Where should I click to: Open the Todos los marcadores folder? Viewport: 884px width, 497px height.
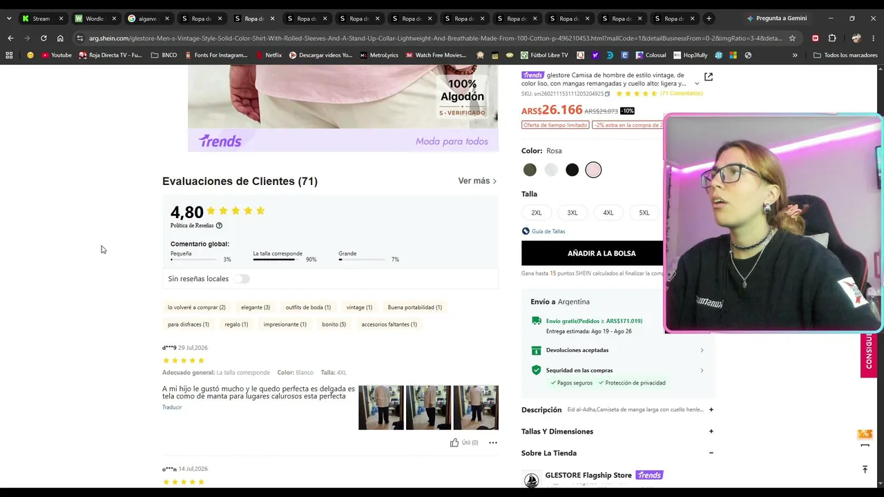point(845,55)
